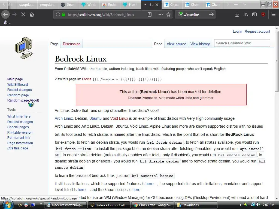The height and width of the screenshot is (209, 279).
Task: Open View history tab
Action: (200, 44)
